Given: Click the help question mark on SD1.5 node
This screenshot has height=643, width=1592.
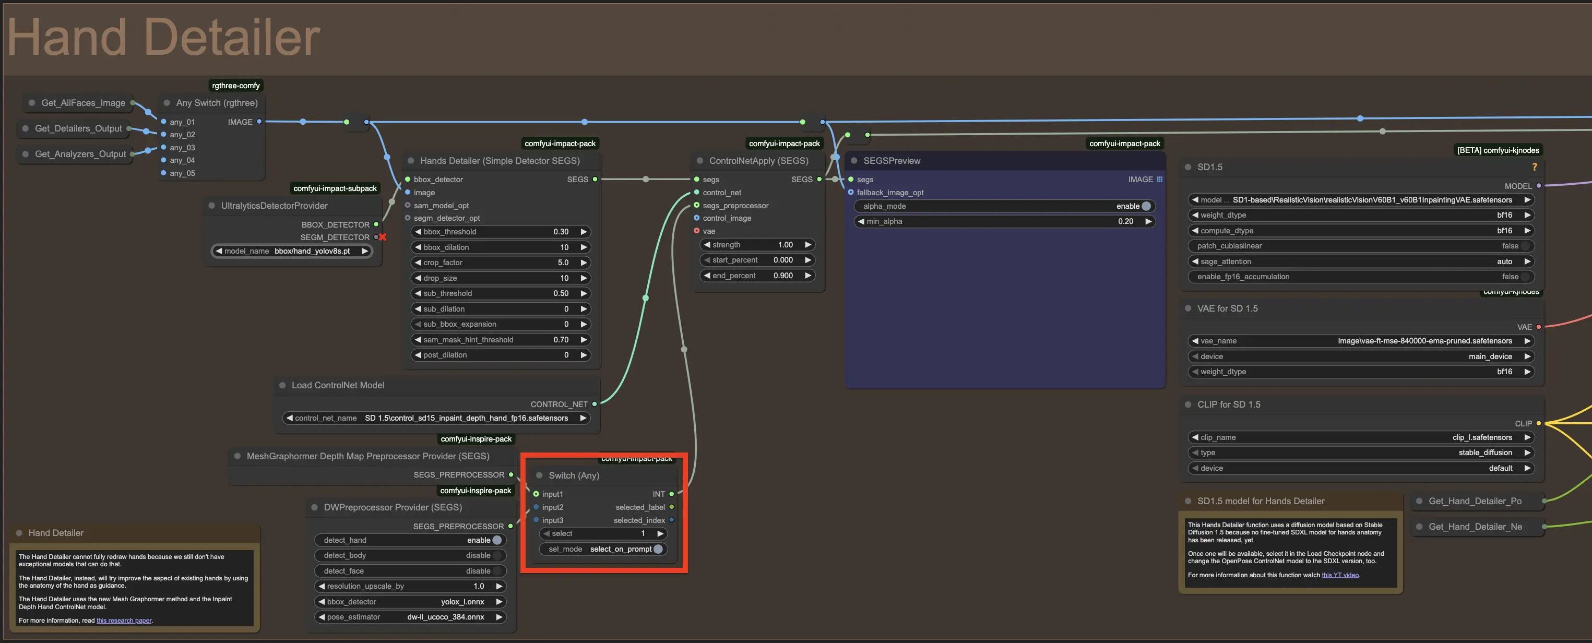Looking at the screenshot, I should click(x=1534, y=167).
